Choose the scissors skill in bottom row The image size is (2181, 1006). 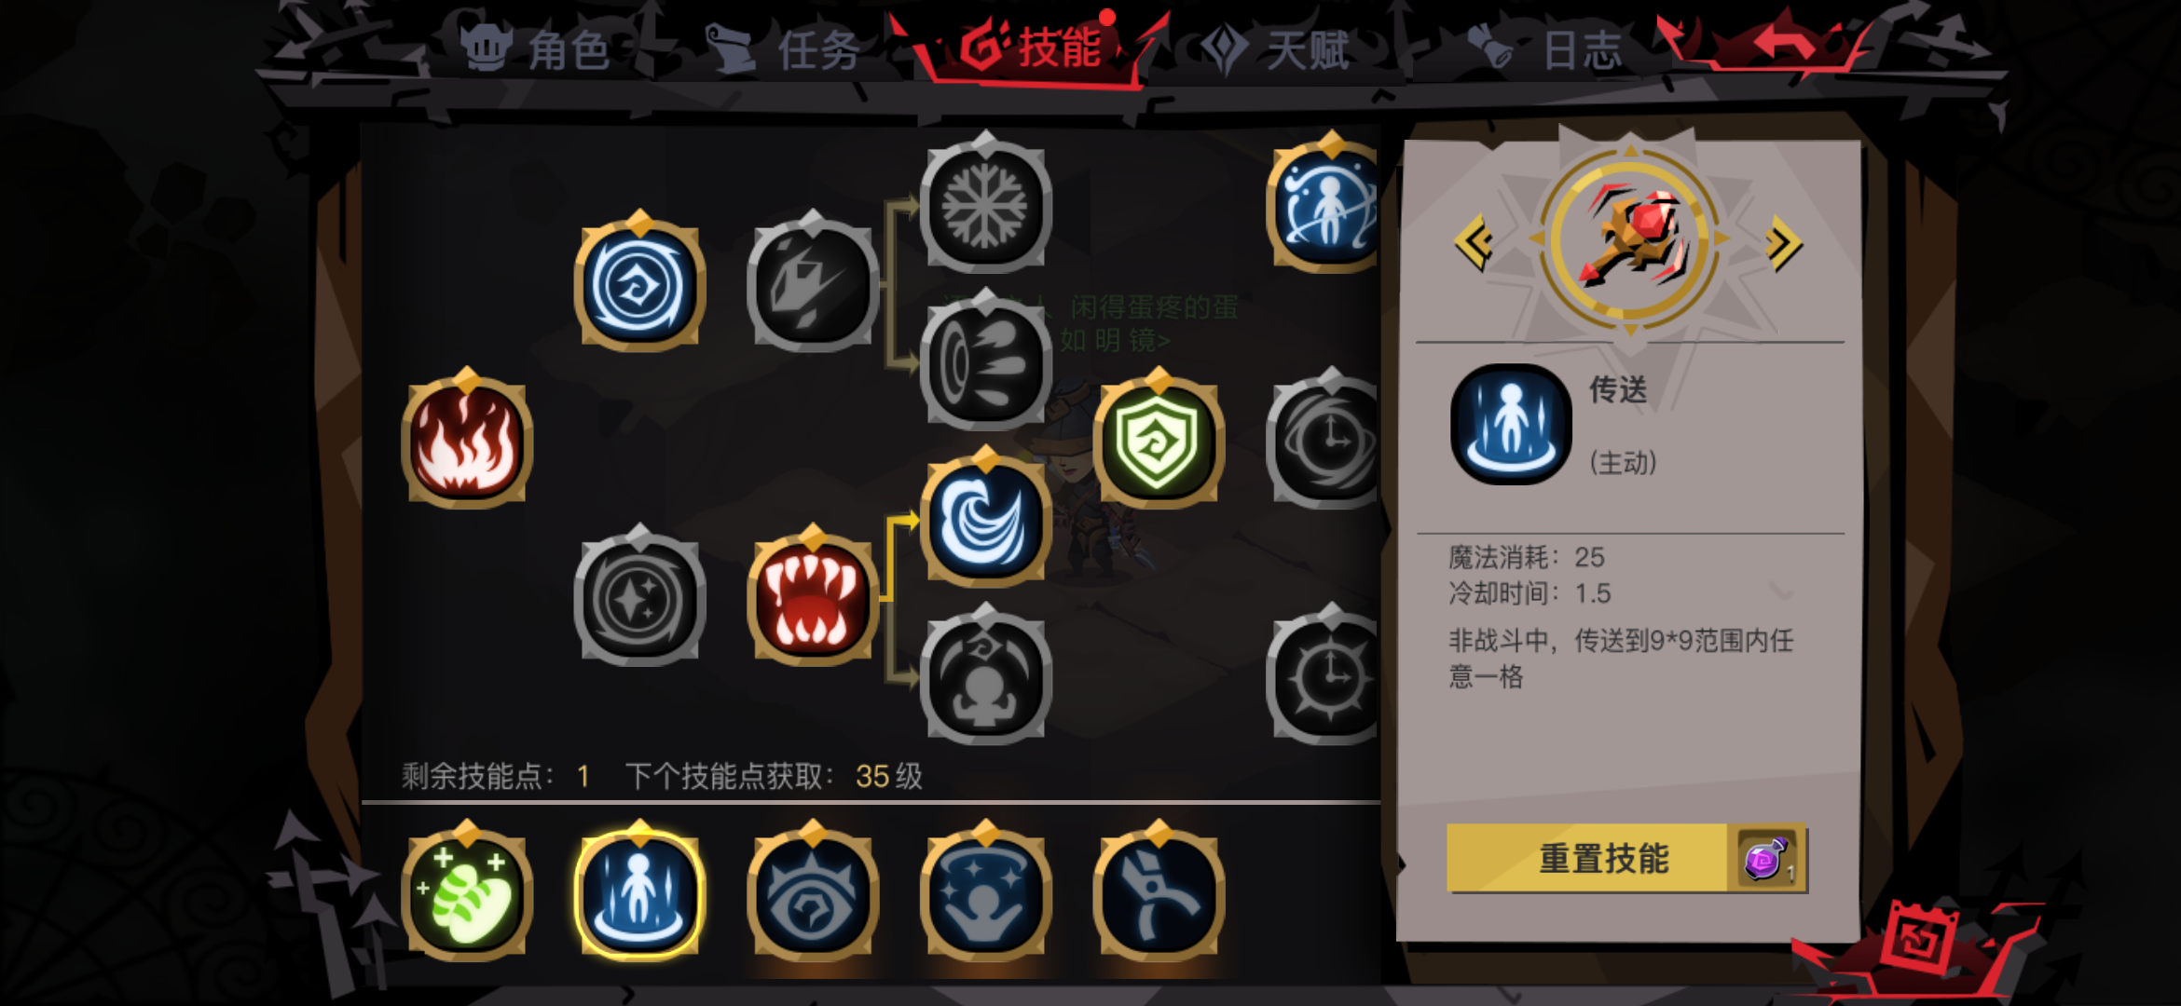click(1158, 892)
